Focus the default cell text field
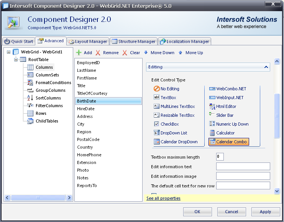 [x=243, y=186]
